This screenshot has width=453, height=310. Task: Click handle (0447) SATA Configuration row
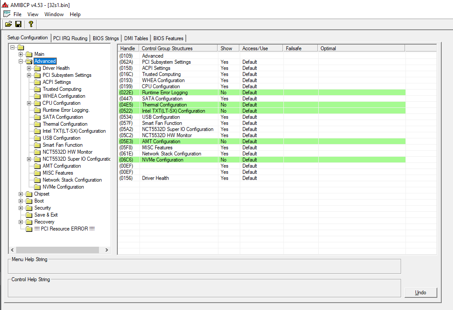pyautogui.click(x=126, y=99)
